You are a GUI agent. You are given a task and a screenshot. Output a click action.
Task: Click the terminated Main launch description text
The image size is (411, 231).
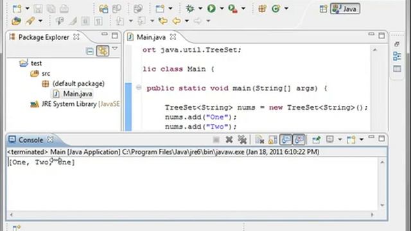(x=163, y=152)
